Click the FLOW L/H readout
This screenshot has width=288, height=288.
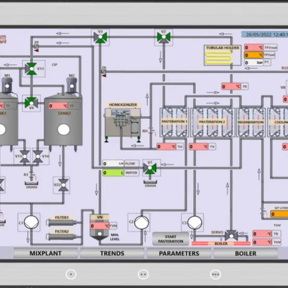click(113, 164)
